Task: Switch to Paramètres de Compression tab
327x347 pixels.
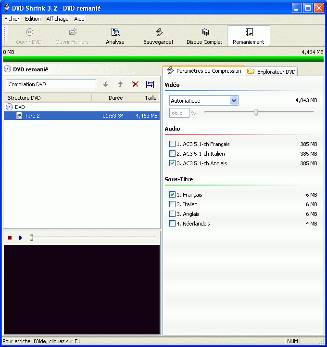Action: point(204,71)
